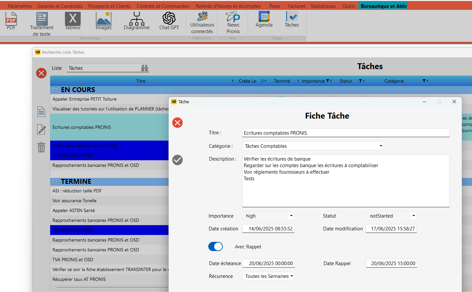Open the Contrats et Commandes menu
Image resolution: width=472 pixels, height=292 pixels.
(x=163, y=6)
